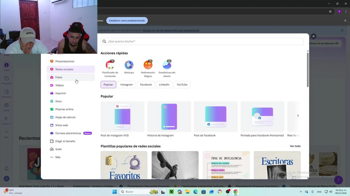The image size is (350, 196).
Task: Choose the Videos category icon
Action: (x=52, y=85)
